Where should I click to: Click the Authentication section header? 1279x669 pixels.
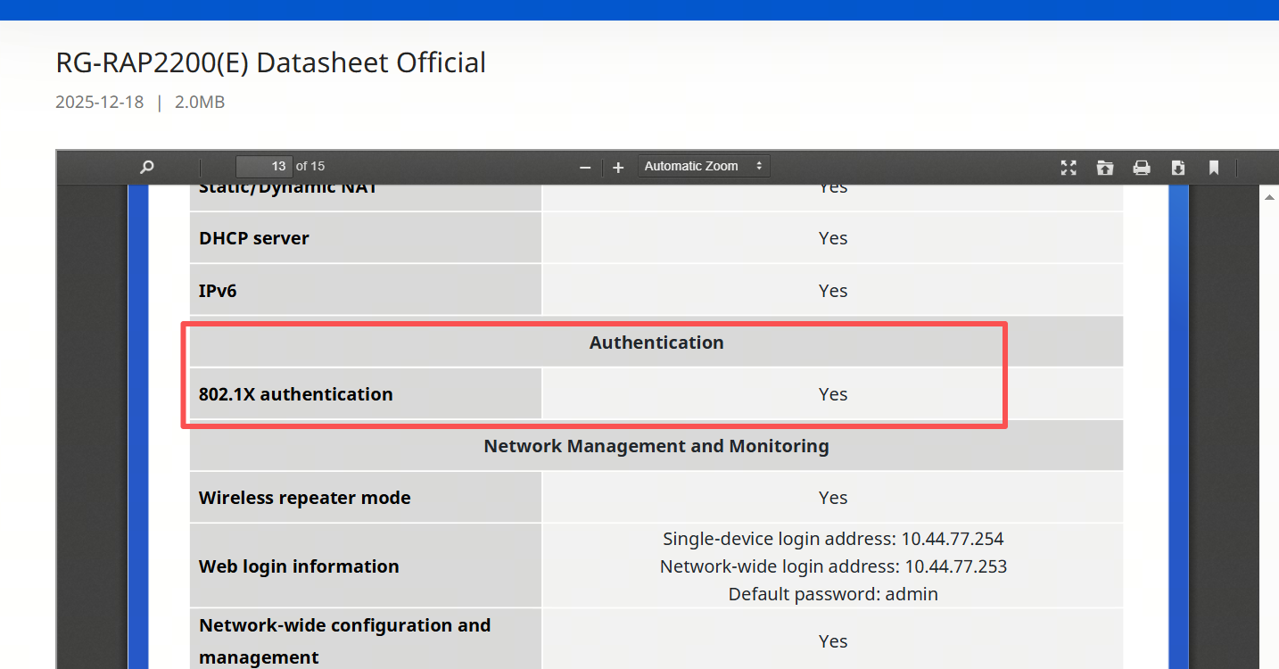click(x=656, y=343)
